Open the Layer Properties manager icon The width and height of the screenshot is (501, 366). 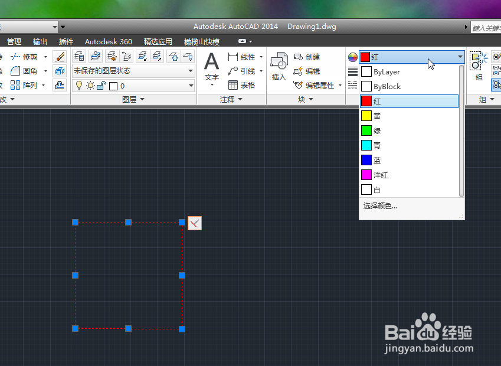(79, 56)
